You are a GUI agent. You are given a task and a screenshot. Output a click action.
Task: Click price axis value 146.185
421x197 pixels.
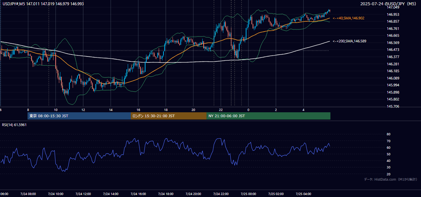[393, 71]
